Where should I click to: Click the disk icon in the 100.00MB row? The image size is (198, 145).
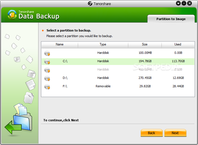click(x=47, y=53)
